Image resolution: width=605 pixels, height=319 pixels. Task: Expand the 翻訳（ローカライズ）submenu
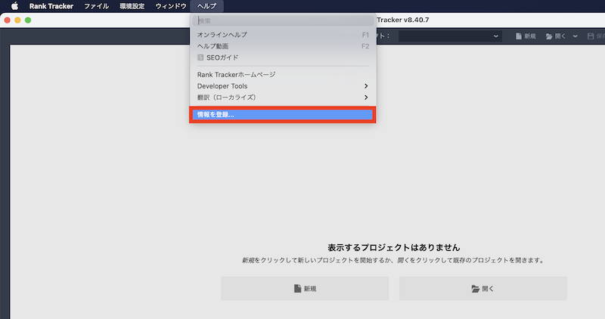coord(283,98)
